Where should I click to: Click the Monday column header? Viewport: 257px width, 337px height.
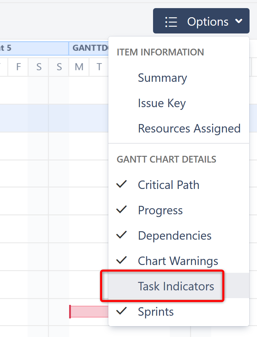[x=79, y=67]
